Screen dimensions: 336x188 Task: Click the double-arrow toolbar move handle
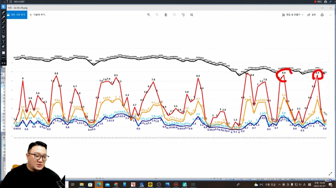coord(3,63)
